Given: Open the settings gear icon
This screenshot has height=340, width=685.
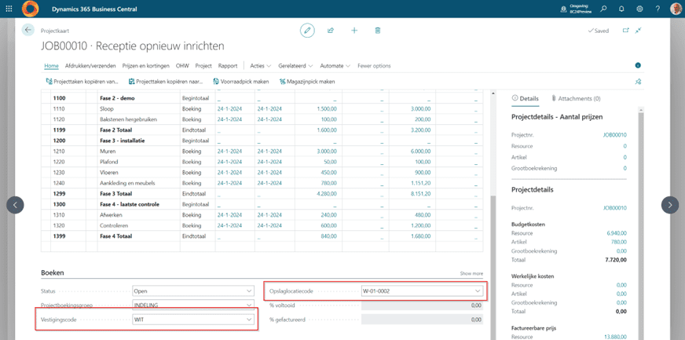Looking at the screenshot, I should [x=639, y=9].
